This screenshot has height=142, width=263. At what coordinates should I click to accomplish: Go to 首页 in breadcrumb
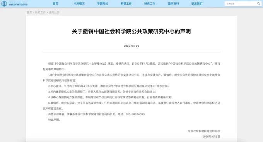coord(29,12)
